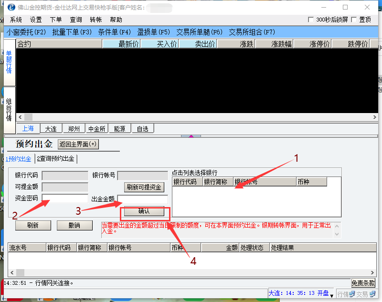This screenshot has height=302, width=382.
Task: Enable the 置顶 always-on-top checkbox
Action: click(x=354, y=20)
